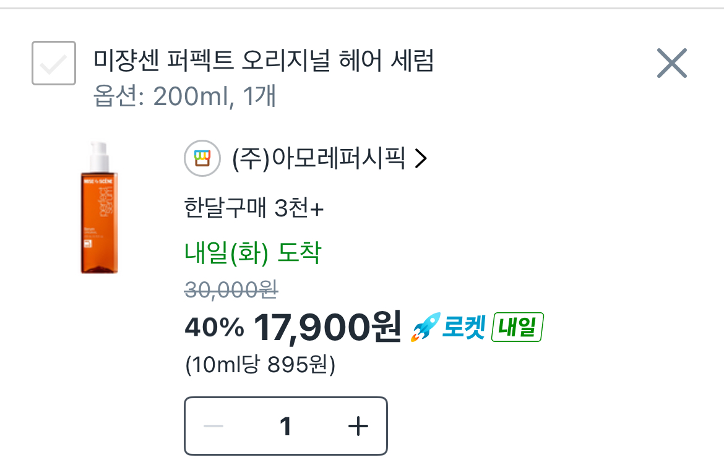Click the 옵션: 200ml, 1개 option text
The image size is (724, 473).
pos(184,96)
